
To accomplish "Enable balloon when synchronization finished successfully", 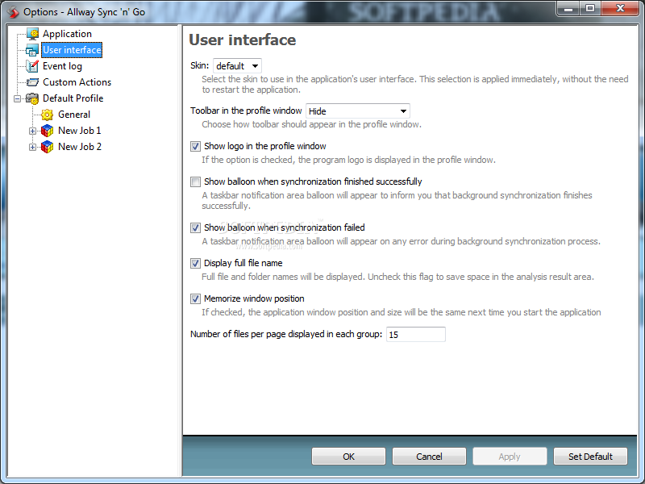I will pyautogui.click(x=195, y=181).
